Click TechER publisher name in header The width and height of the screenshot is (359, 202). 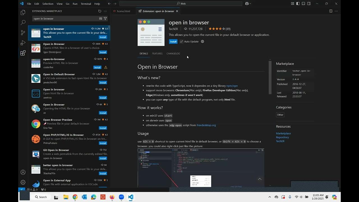pos(173,29)
